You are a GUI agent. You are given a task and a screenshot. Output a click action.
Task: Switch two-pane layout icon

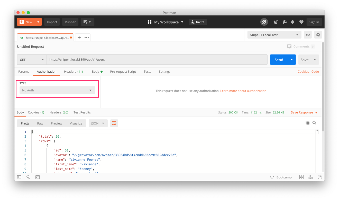point(301,177)
